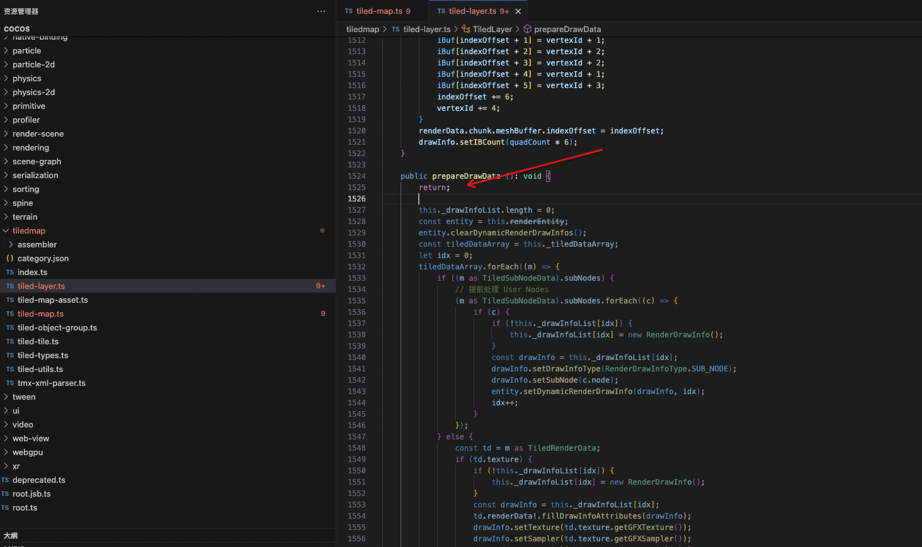The height and width of the screenshot is (547, 922).
Task: Click the 资源管理器 explorer title
Action: point(21,11)
